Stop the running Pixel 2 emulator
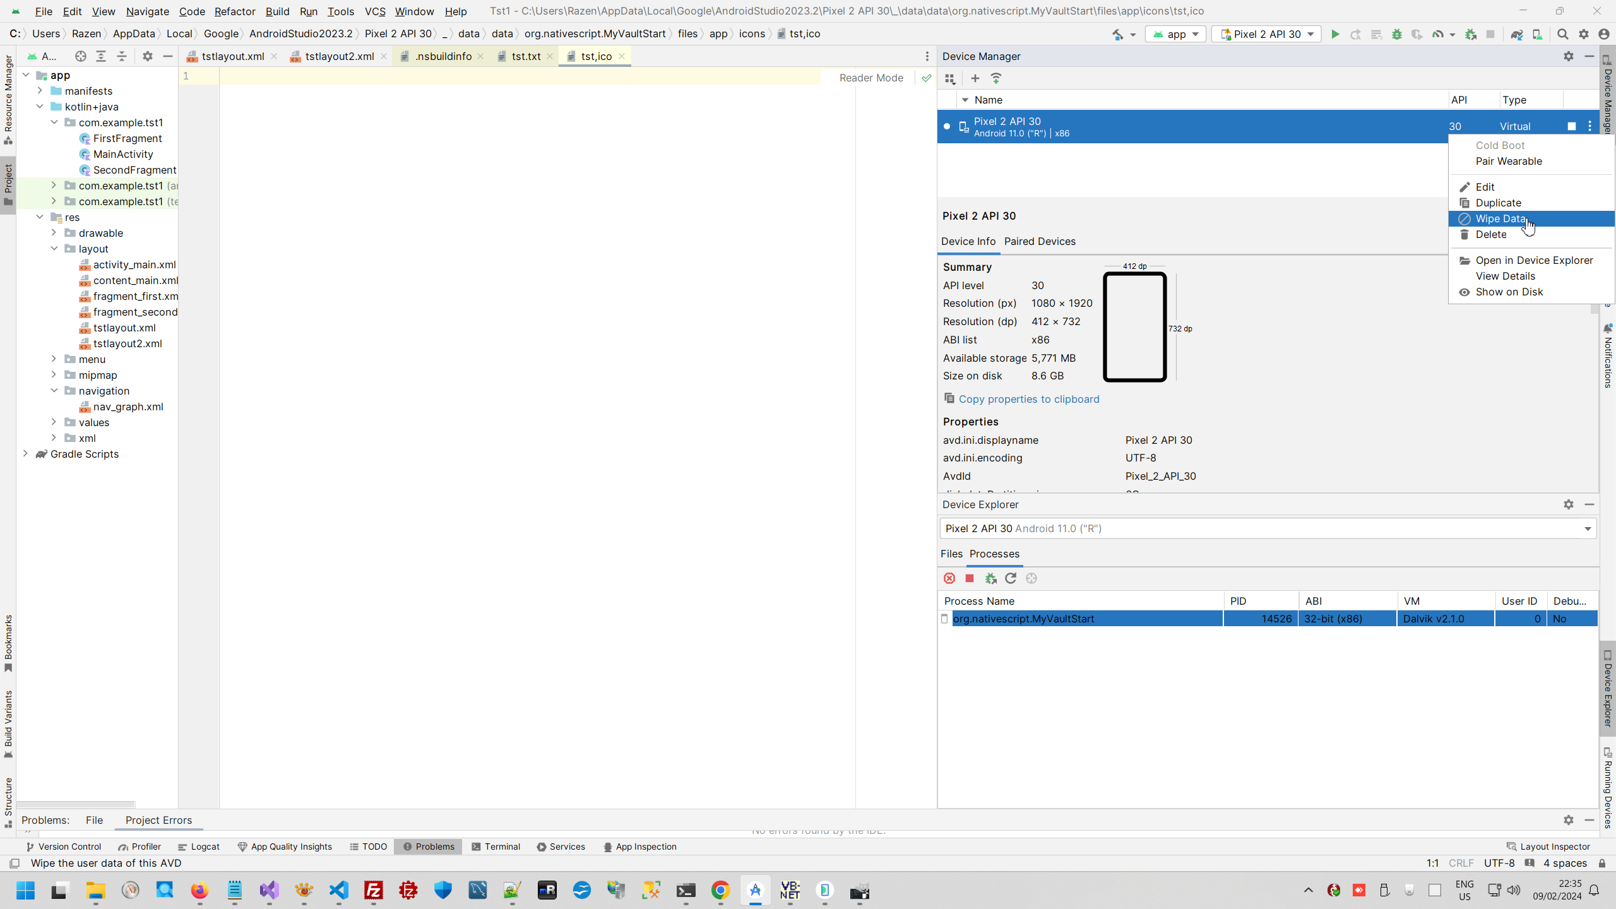The width and height of the screenshot is (1616, 909). click(1571, 126)
